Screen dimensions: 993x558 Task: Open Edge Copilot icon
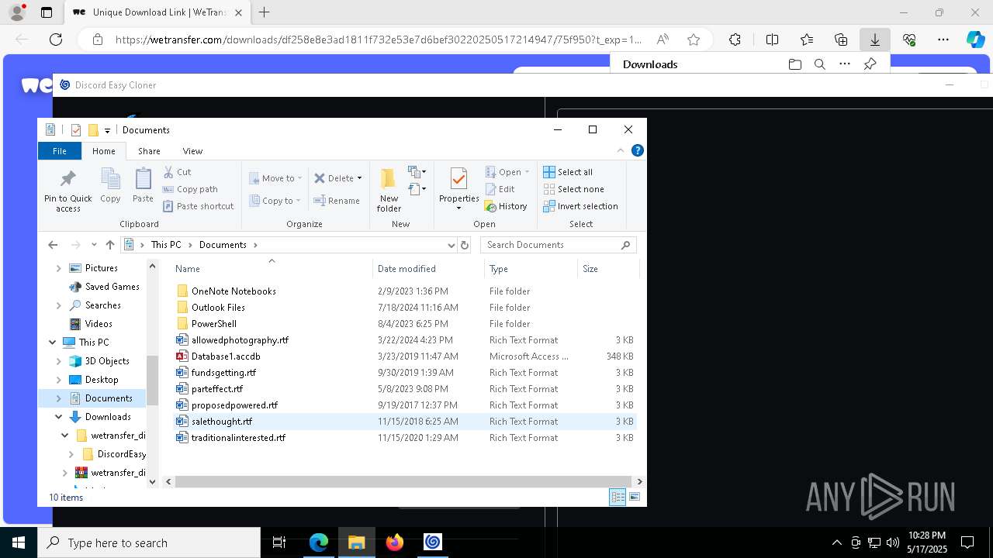tap(974, 40)
